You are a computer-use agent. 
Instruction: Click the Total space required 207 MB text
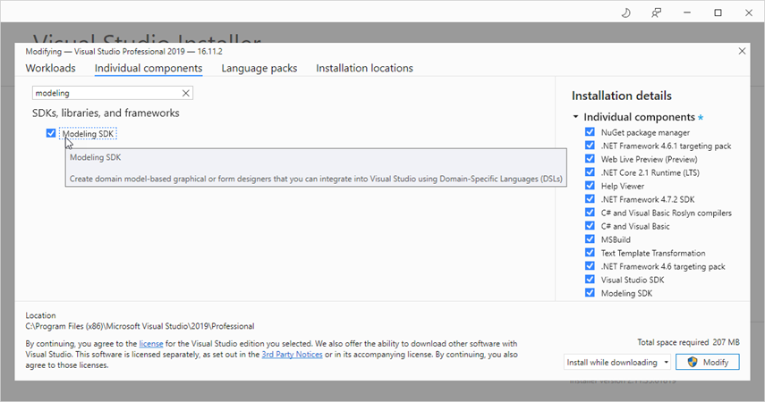pyautogui.click(x=688, y=342)
